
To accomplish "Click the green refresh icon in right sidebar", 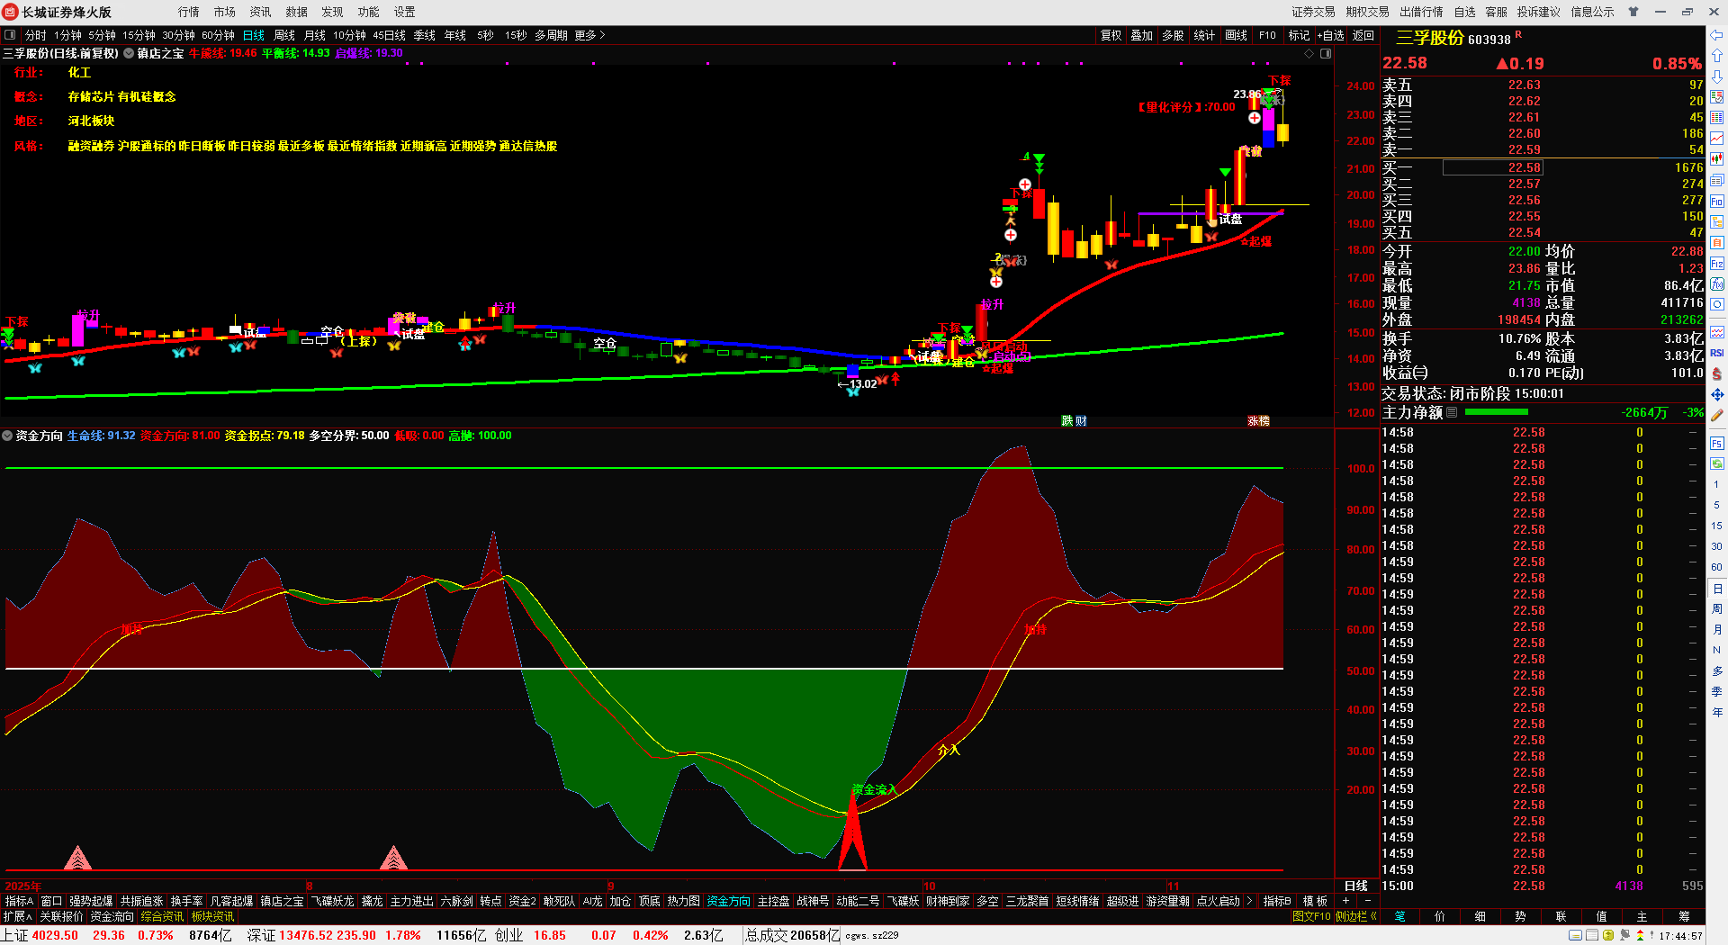I will 1717,463.
